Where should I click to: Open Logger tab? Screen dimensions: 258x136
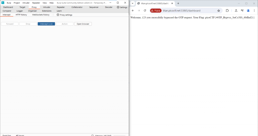pyautogui.click(x=20, y=11)
